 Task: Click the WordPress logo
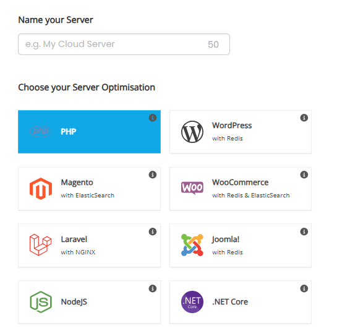tap(192, 132)
